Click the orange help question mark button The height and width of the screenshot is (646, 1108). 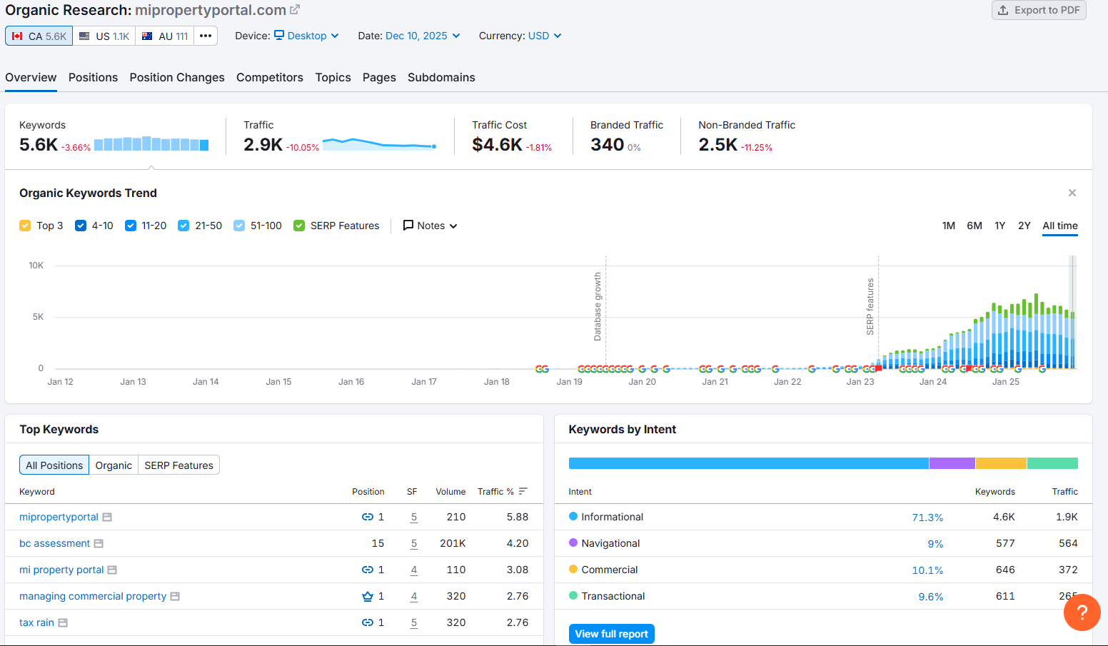(x=1082, y=612)
